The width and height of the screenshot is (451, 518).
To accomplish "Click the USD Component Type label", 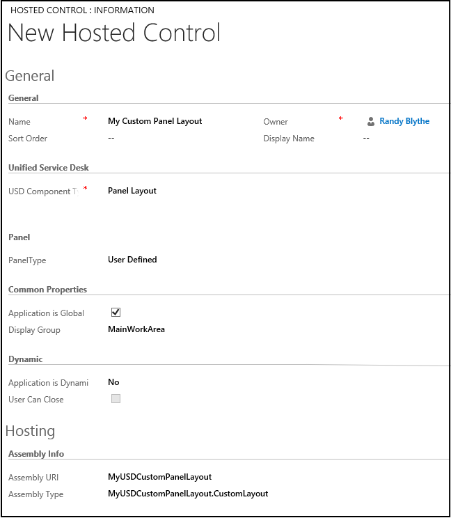I will pos(43,191).
